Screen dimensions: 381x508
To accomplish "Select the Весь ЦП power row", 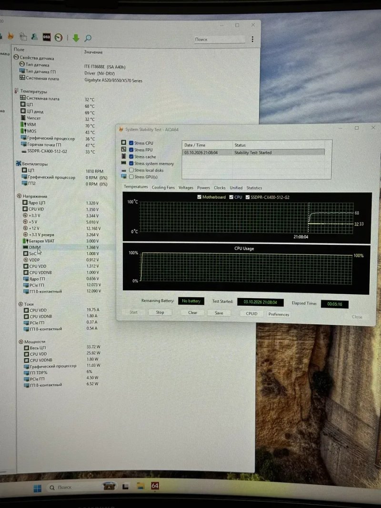I will 62,348.
